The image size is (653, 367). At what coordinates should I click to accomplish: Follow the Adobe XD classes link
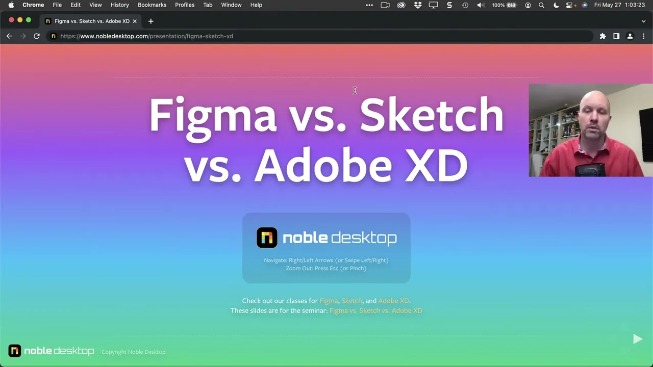pyautogui.click(x=393, y=301)
